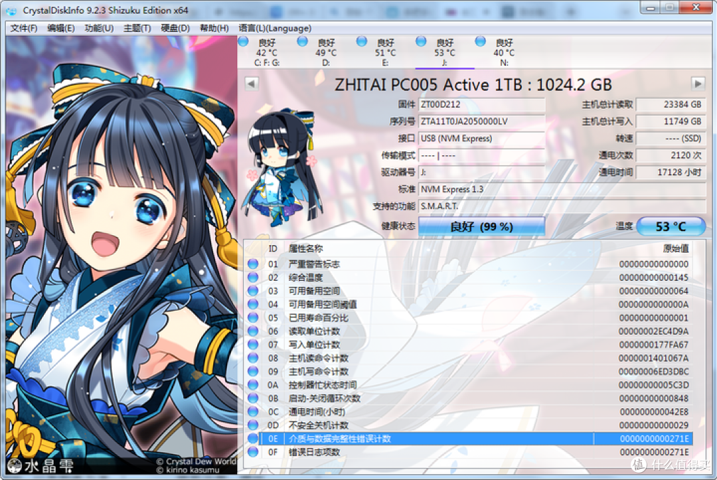717x480 pixels.
Task: Click the standard field NVM Express 1.3
Action: (x=562, y=189)
